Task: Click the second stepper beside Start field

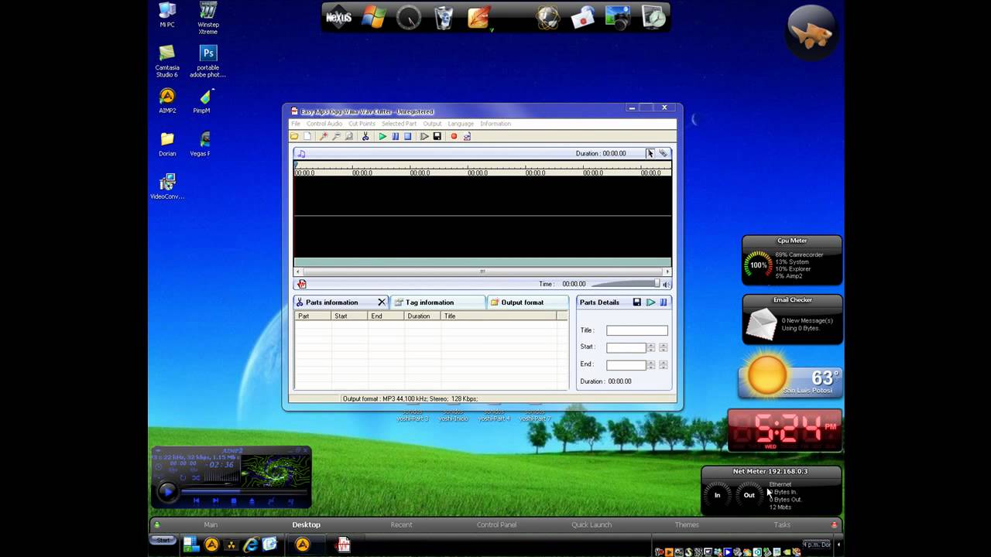Action: click(x=663, y=347)
